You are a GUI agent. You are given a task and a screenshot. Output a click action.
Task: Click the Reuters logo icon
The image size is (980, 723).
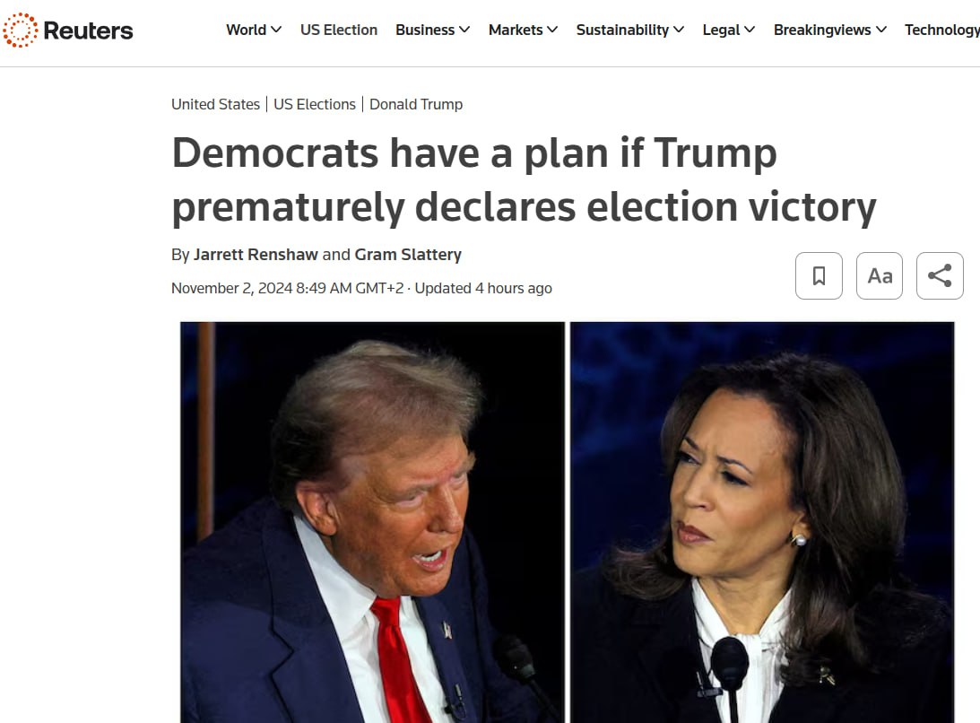(x=20, y=30)
